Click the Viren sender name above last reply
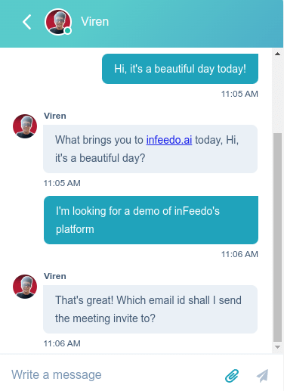Viewport: 284px width, 391px height. click(55, 276)
